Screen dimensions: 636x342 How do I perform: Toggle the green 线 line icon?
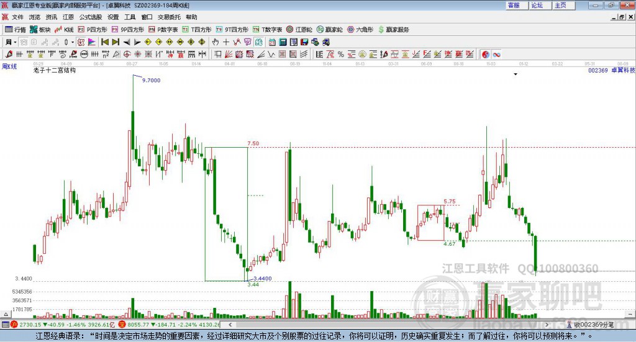point(258,42)
